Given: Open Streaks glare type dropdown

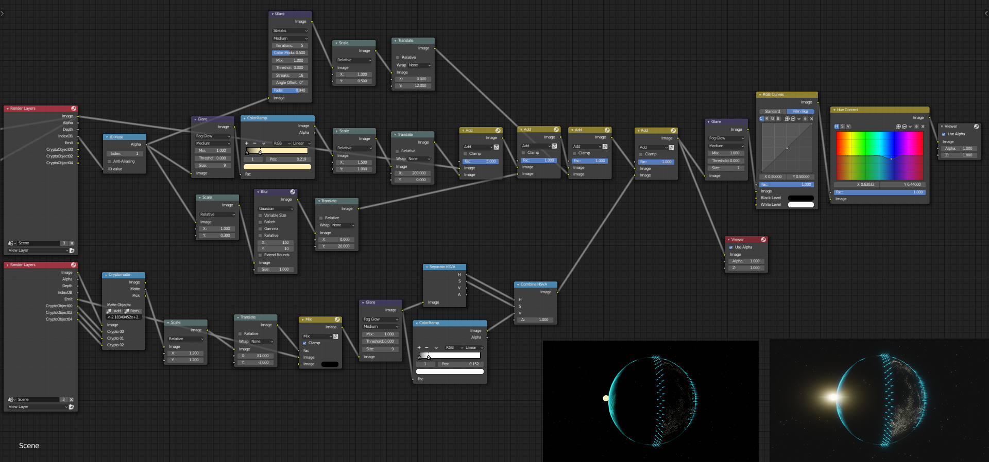Looking at the screenshot, I should 290,31.
